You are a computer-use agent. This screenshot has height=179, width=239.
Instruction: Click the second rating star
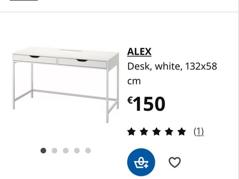coord(144,132)
